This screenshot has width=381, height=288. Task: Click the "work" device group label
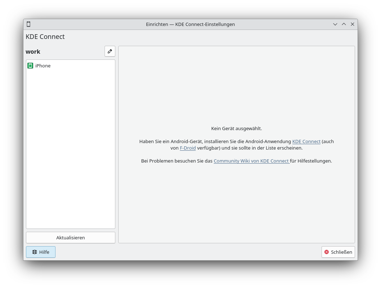pyautogui.click(x=33, y=52)
